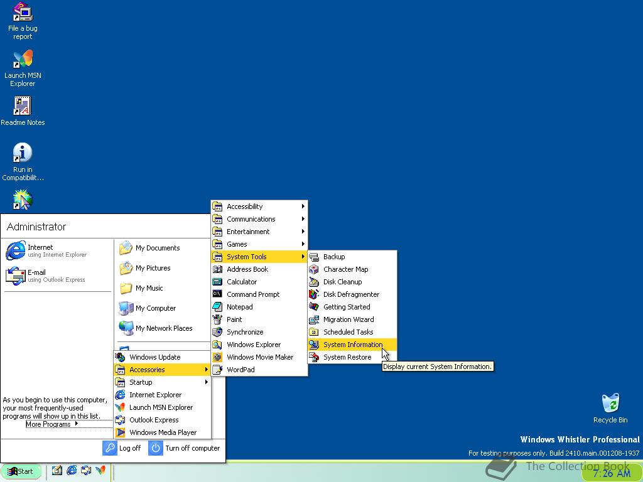The image size is (643, 482).
Task: Click the Outlook Express quick launch icon
Action: point(86,471)
